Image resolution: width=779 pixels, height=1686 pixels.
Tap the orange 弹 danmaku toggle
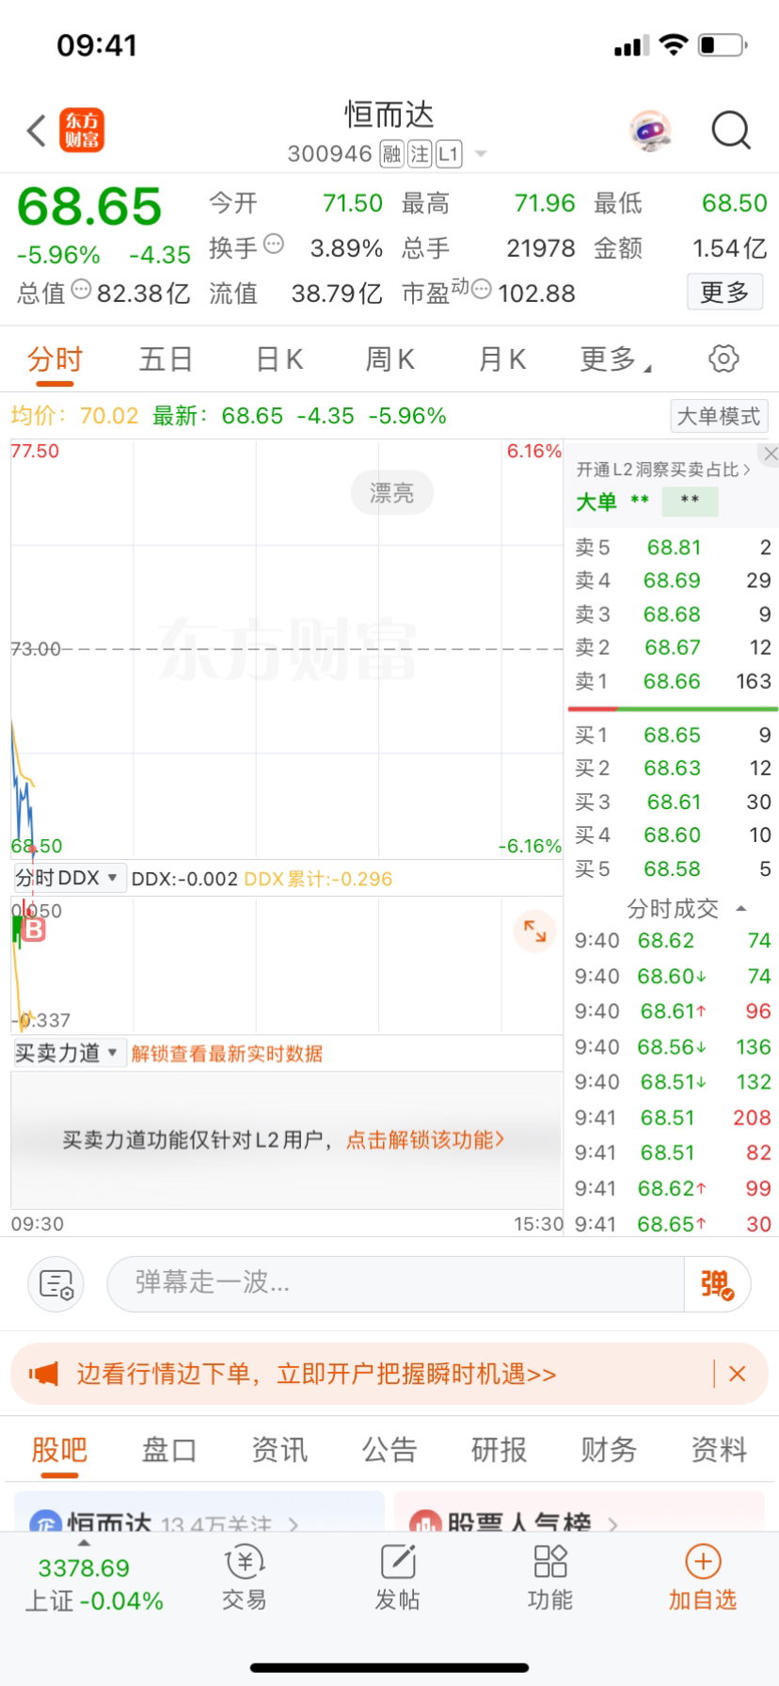point(717,1283)
